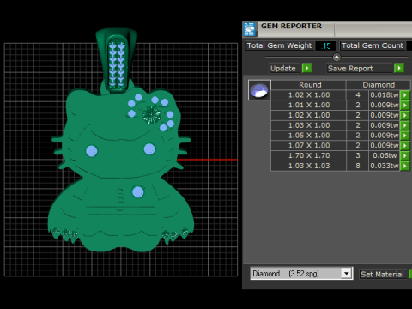
Task: Click the left eye gem on the model
Action: coord(92,151)
